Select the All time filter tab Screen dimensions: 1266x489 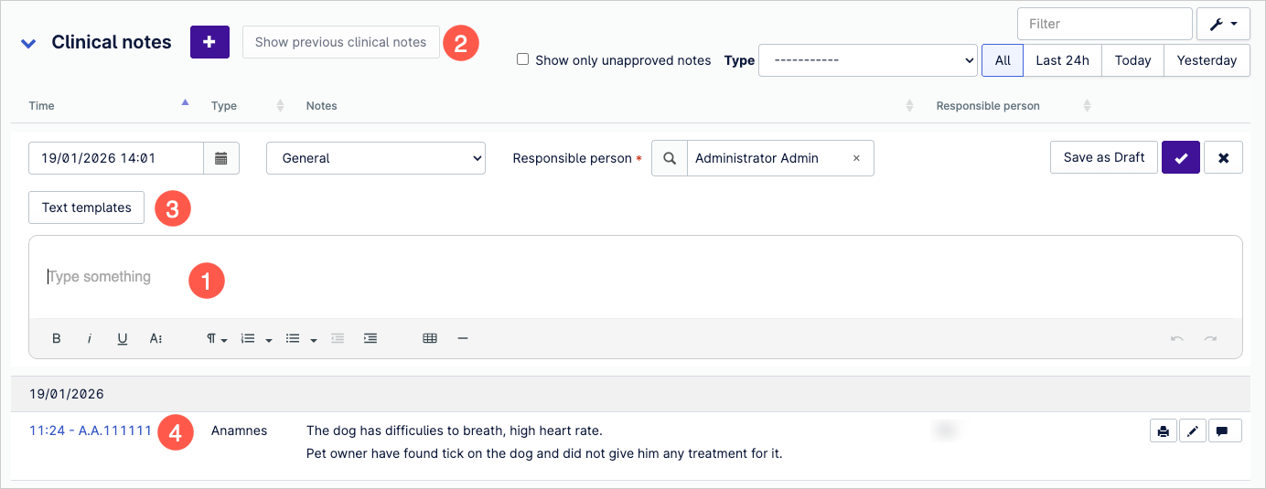click(1003, 60)
